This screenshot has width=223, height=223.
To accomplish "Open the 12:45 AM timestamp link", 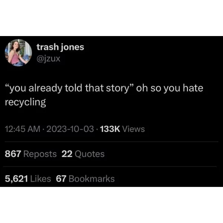I will pyautogui.click(x=22, y=129).
